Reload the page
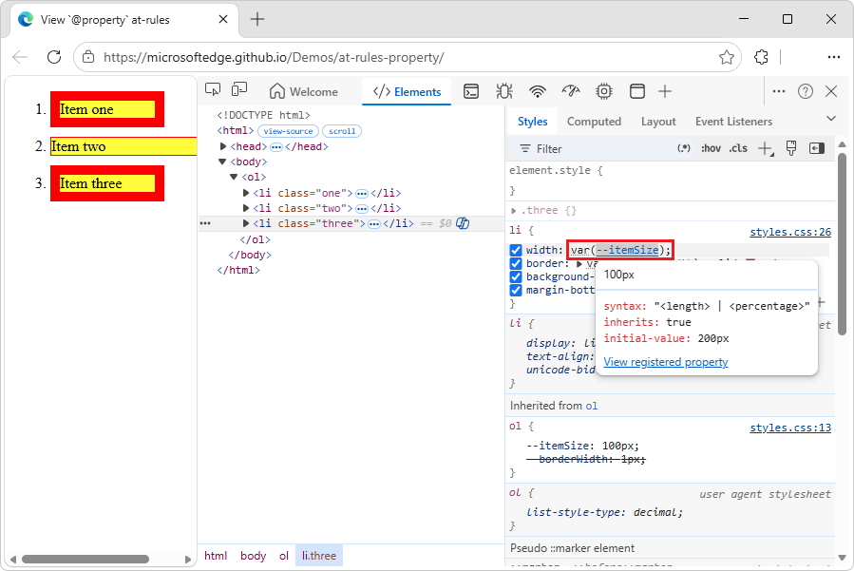Viewport: 854px width, 571px height. point(54,57)
